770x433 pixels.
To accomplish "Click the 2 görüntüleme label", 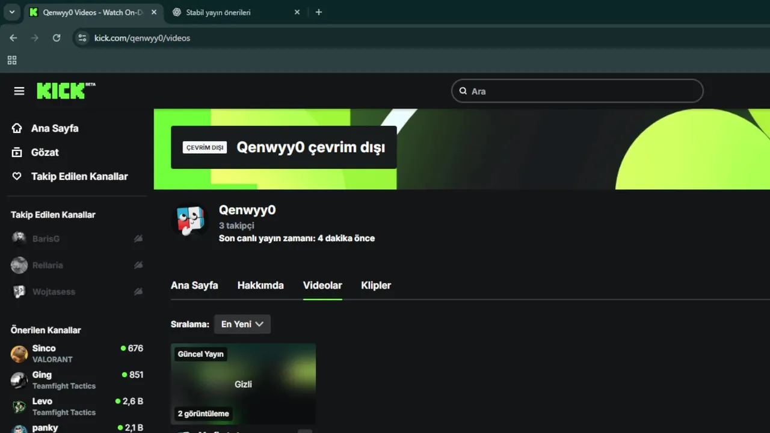I will tap(203, 414).
